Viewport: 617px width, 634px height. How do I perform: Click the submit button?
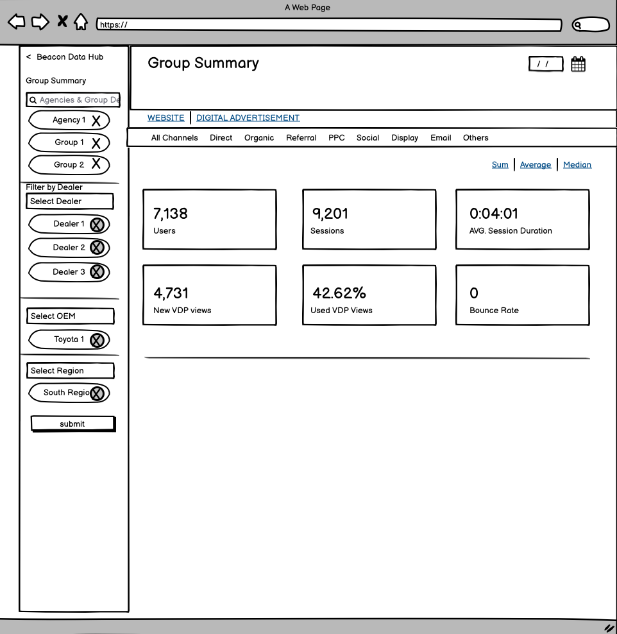73,424
